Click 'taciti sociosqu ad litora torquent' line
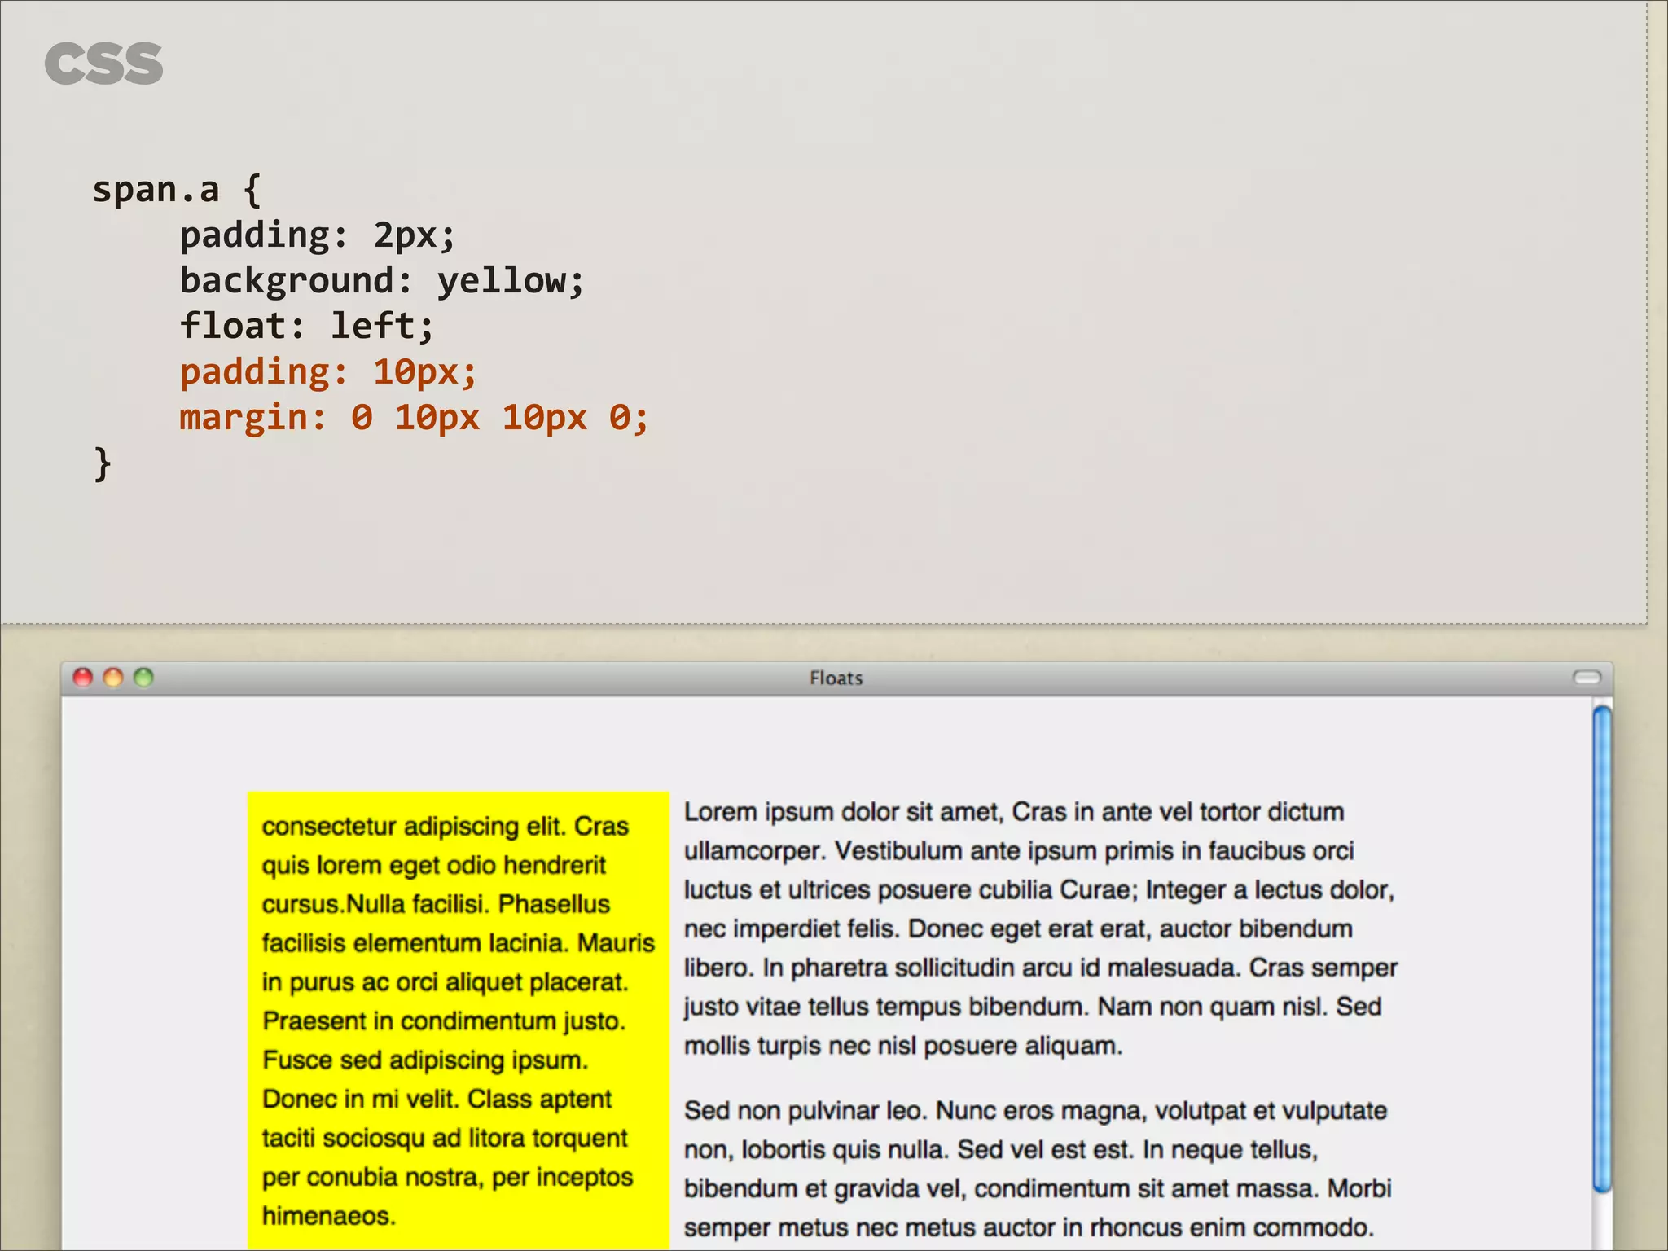Screen dimensions: 1668x1251 tap(445, 1139)
